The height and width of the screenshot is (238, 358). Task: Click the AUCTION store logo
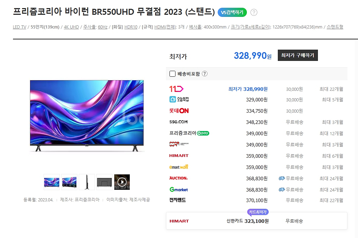(x=178, y=178)
